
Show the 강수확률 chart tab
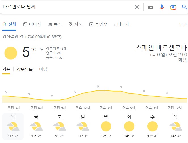point(25,69)
